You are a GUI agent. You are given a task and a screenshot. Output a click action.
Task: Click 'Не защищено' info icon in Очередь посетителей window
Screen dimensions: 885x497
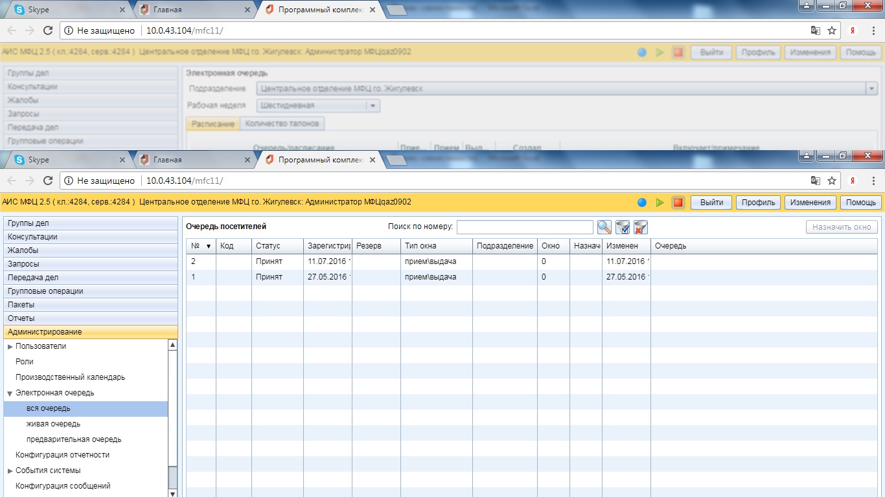point(69,181)
